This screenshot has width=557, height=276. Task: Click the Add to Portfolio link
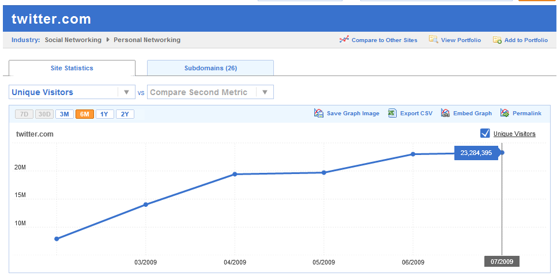526,40
